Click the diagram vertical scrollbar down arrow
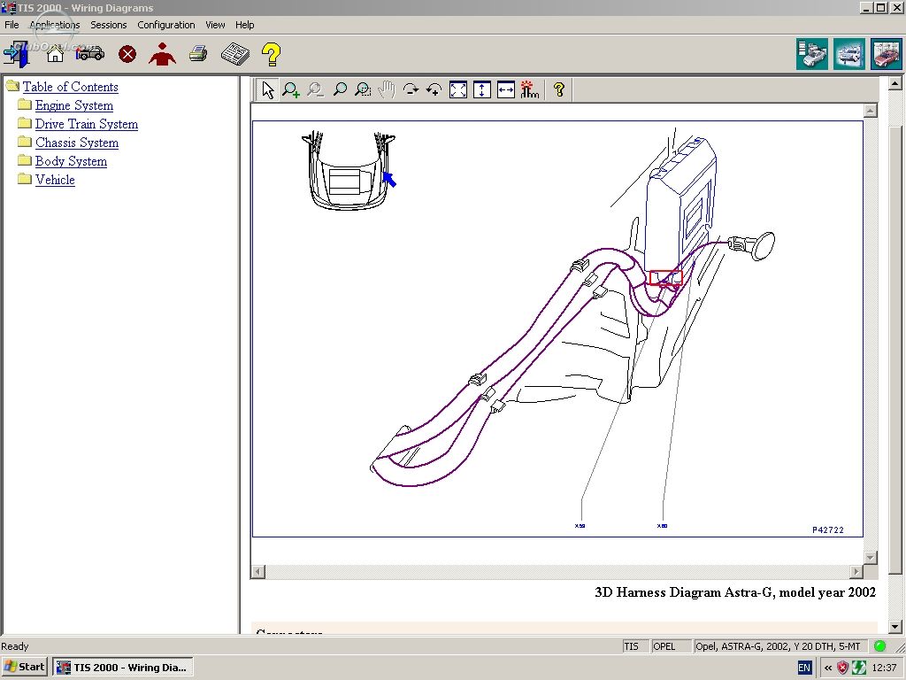The height and width of the screenshot is (680, 906). [871, 558]
